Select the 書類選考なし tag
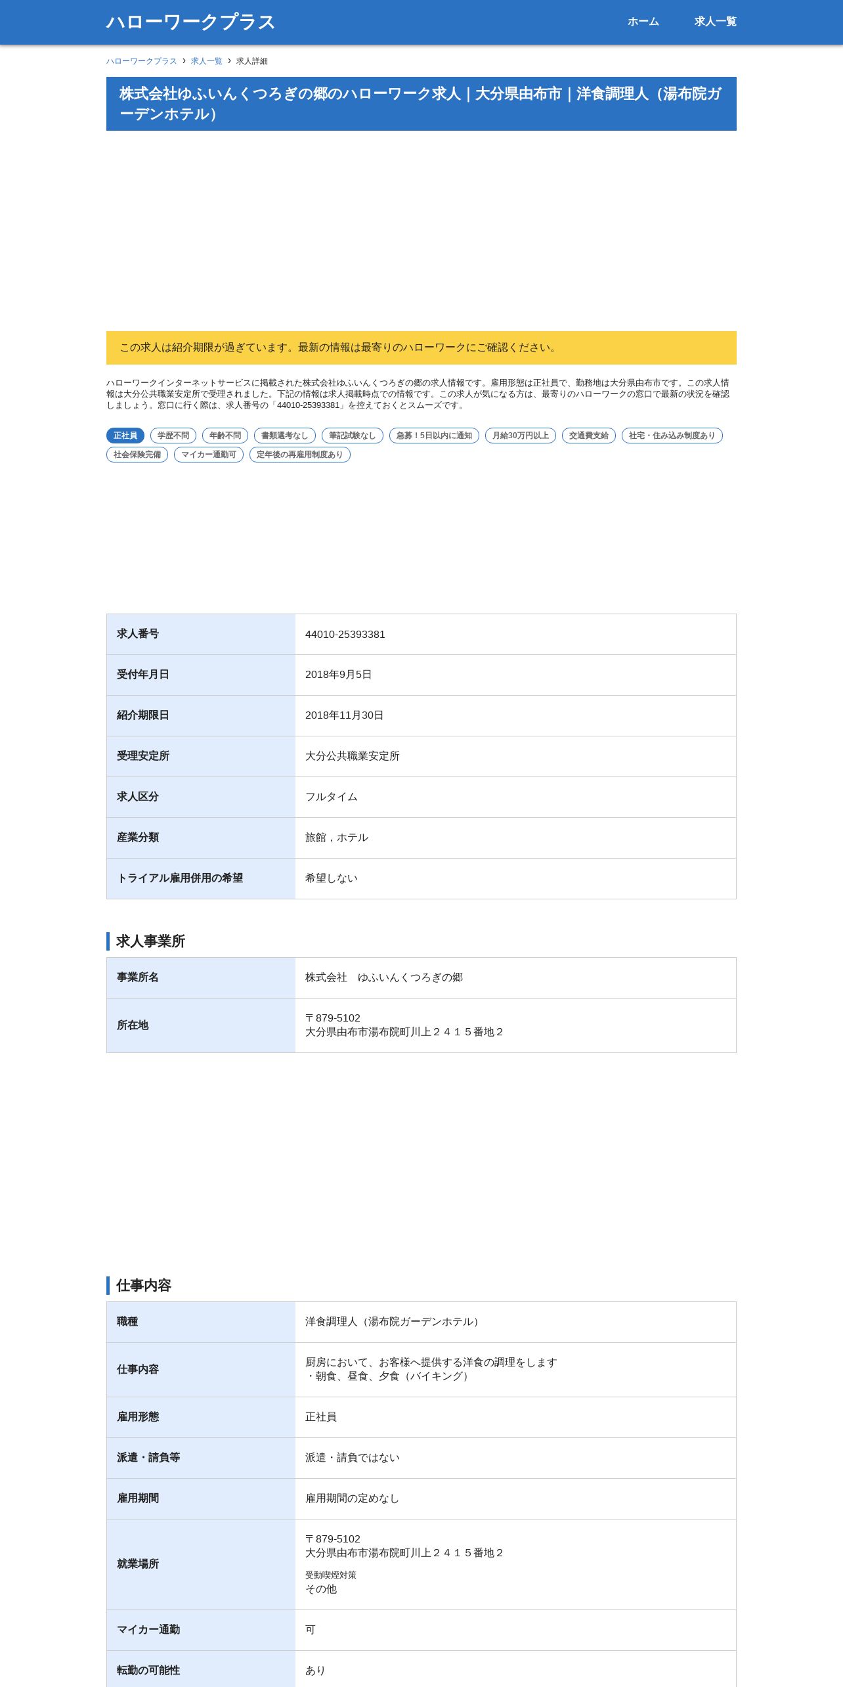This screenshot has width=843, height=1687. click(x=285, y=436)
